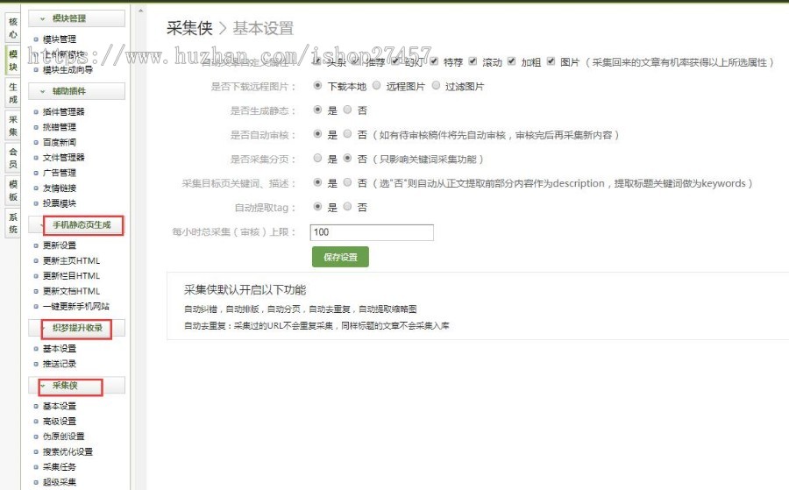
Task: Open 基本设置 under 采集侠
Action: (x=60, y=406)
